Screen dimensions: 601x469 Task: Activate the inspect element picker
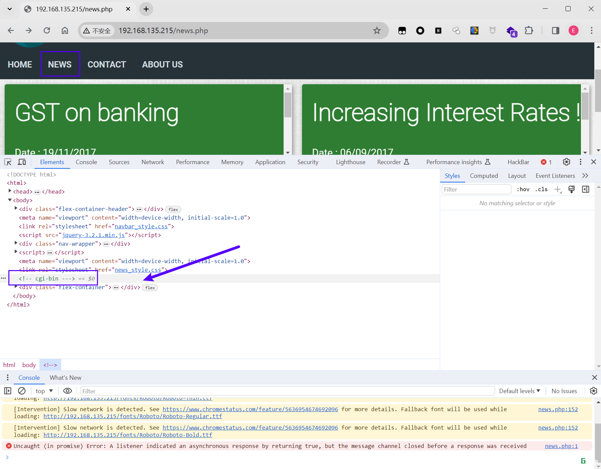8,162
